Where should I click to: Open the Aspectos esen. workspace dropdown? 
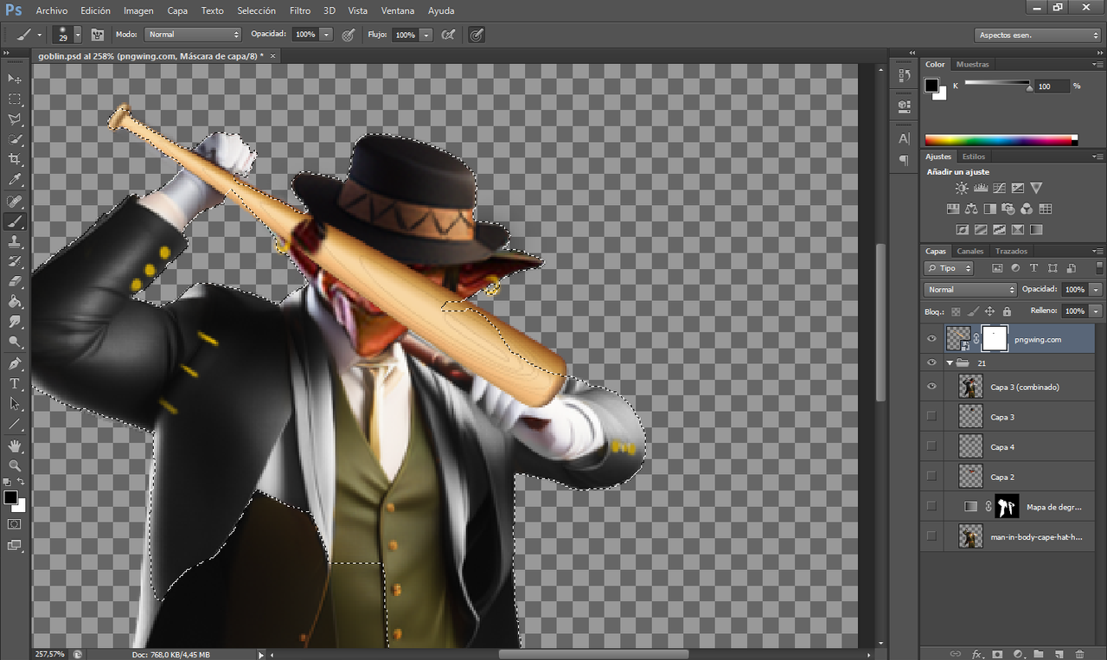1038,35
